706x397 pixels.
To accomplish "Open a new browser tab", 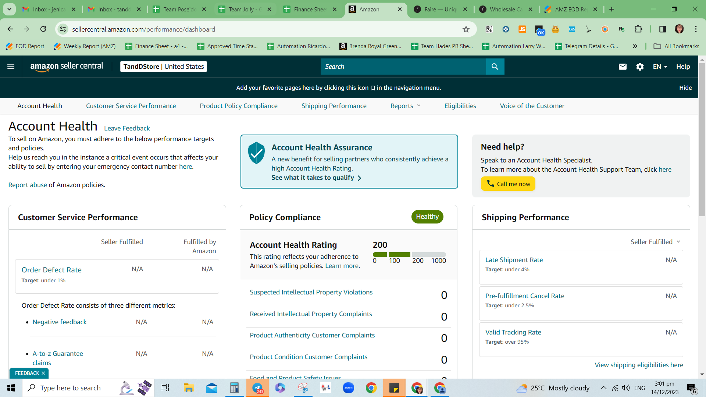I will [611, 9].
